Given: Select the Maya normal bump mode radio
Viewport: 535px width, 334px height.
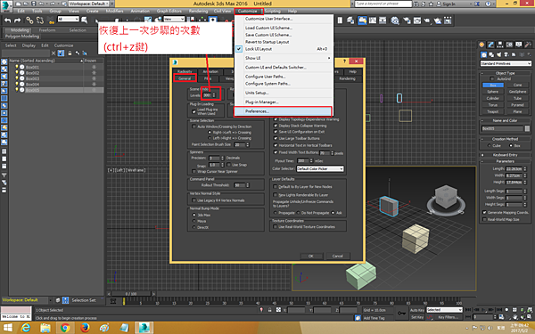Looking at the screenshot, I should point(193,221).
